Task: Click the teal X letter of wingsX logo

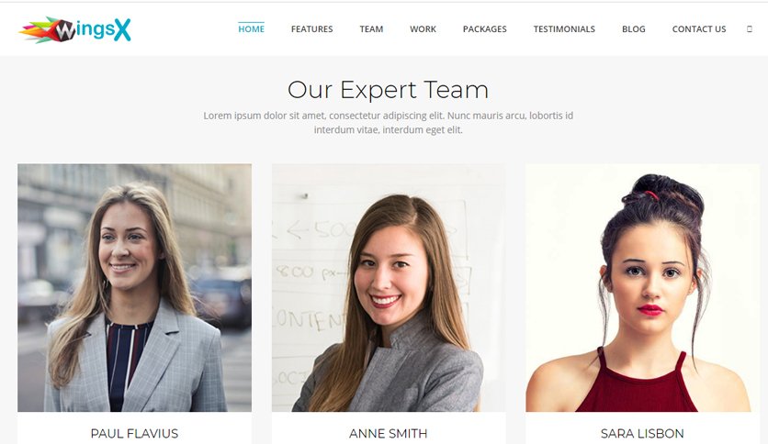Action: click(x=122, y=30)
